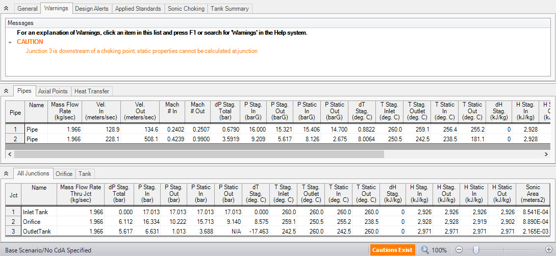Show the Axial Points tab
This screenshot has width=556, height=256.
coord(53,91)
